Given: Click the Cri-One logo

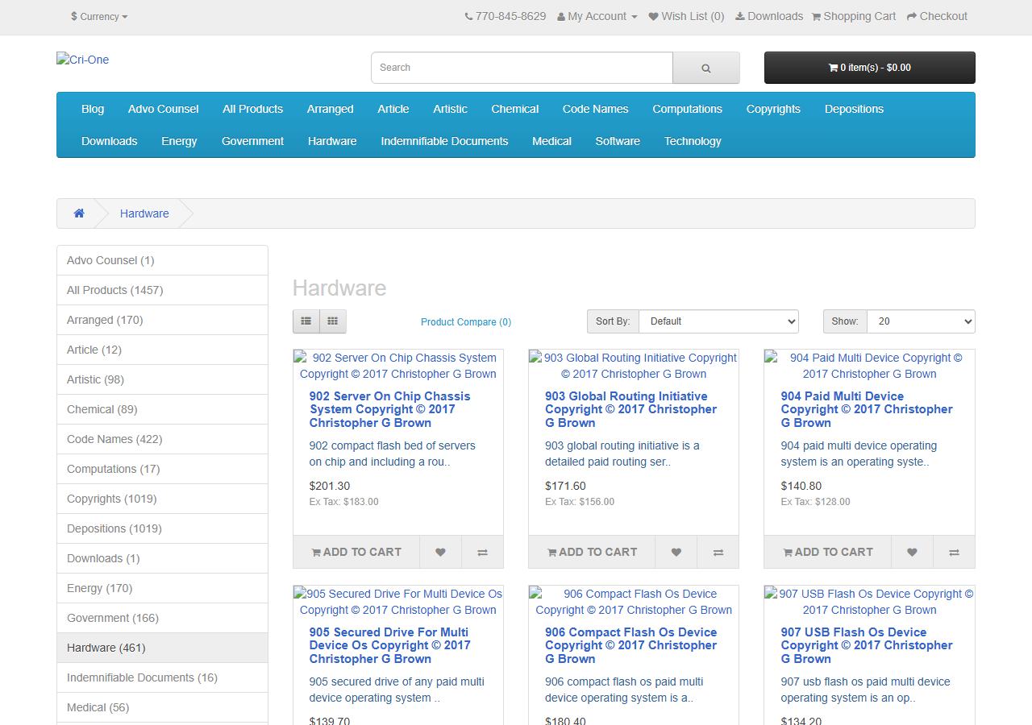Looking at the screenshot, I should pyautogui.click(x=82, y=60).
